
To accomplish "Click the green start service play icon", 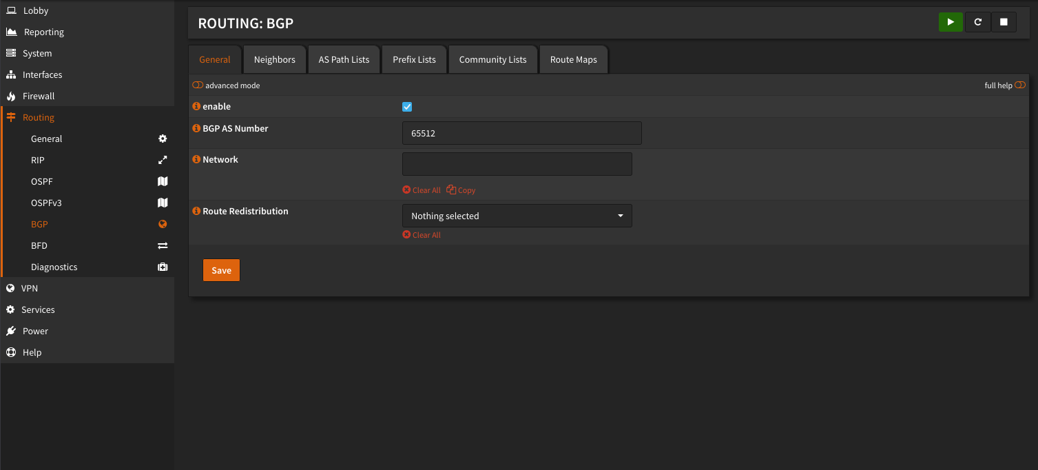I will pos(951,22).
